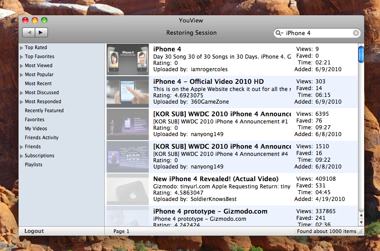Viewport: 380px width, 251px height.
Task: Open the search magnifier options menu
Action: tap(279, 33)
